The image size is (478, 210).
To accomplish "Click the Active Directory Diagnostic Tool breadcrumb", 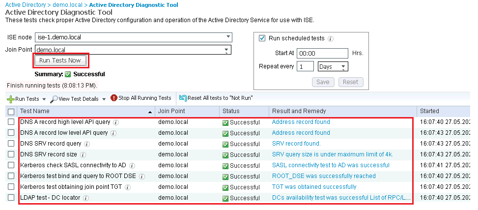I will [134, 5].
